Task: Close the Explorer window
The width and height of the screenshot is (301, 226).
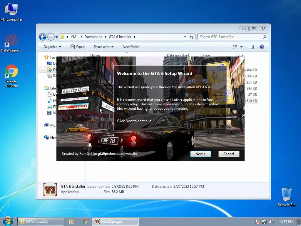Action: coord(264,29)
